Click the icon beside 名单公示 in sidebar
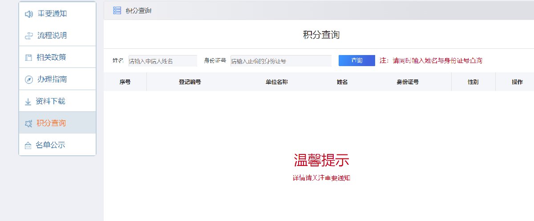Viewport: 534px width, 221px height. (28, 146)
